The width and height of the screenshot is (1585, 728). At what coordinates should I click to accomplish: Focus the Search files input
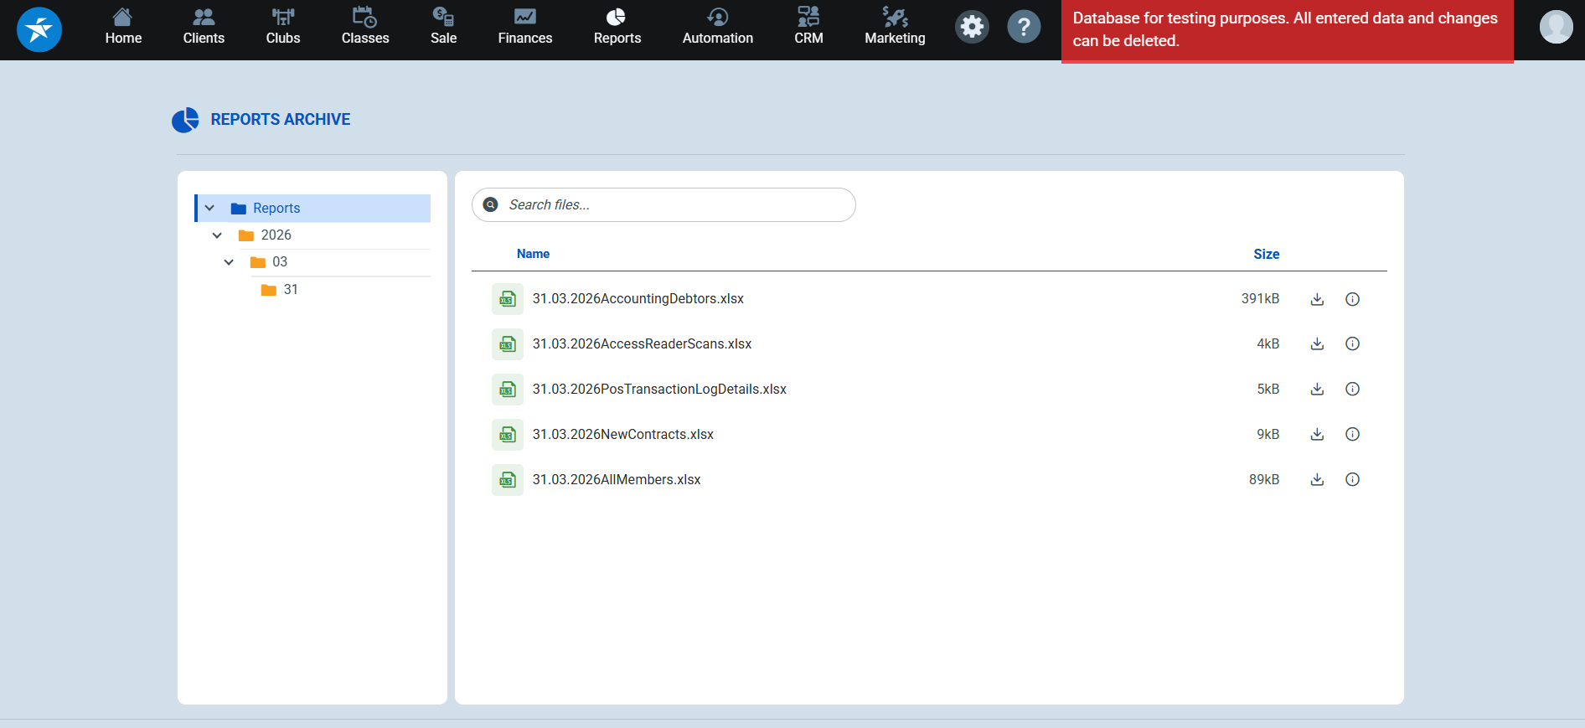coord(670,205)
